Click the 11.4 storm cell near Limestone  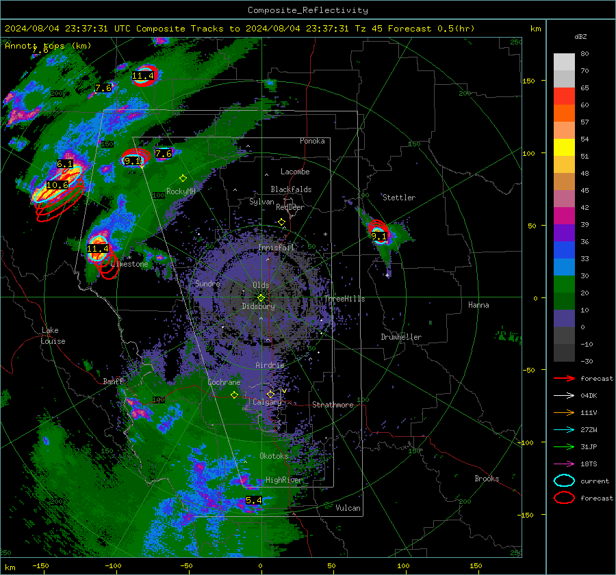97,248
